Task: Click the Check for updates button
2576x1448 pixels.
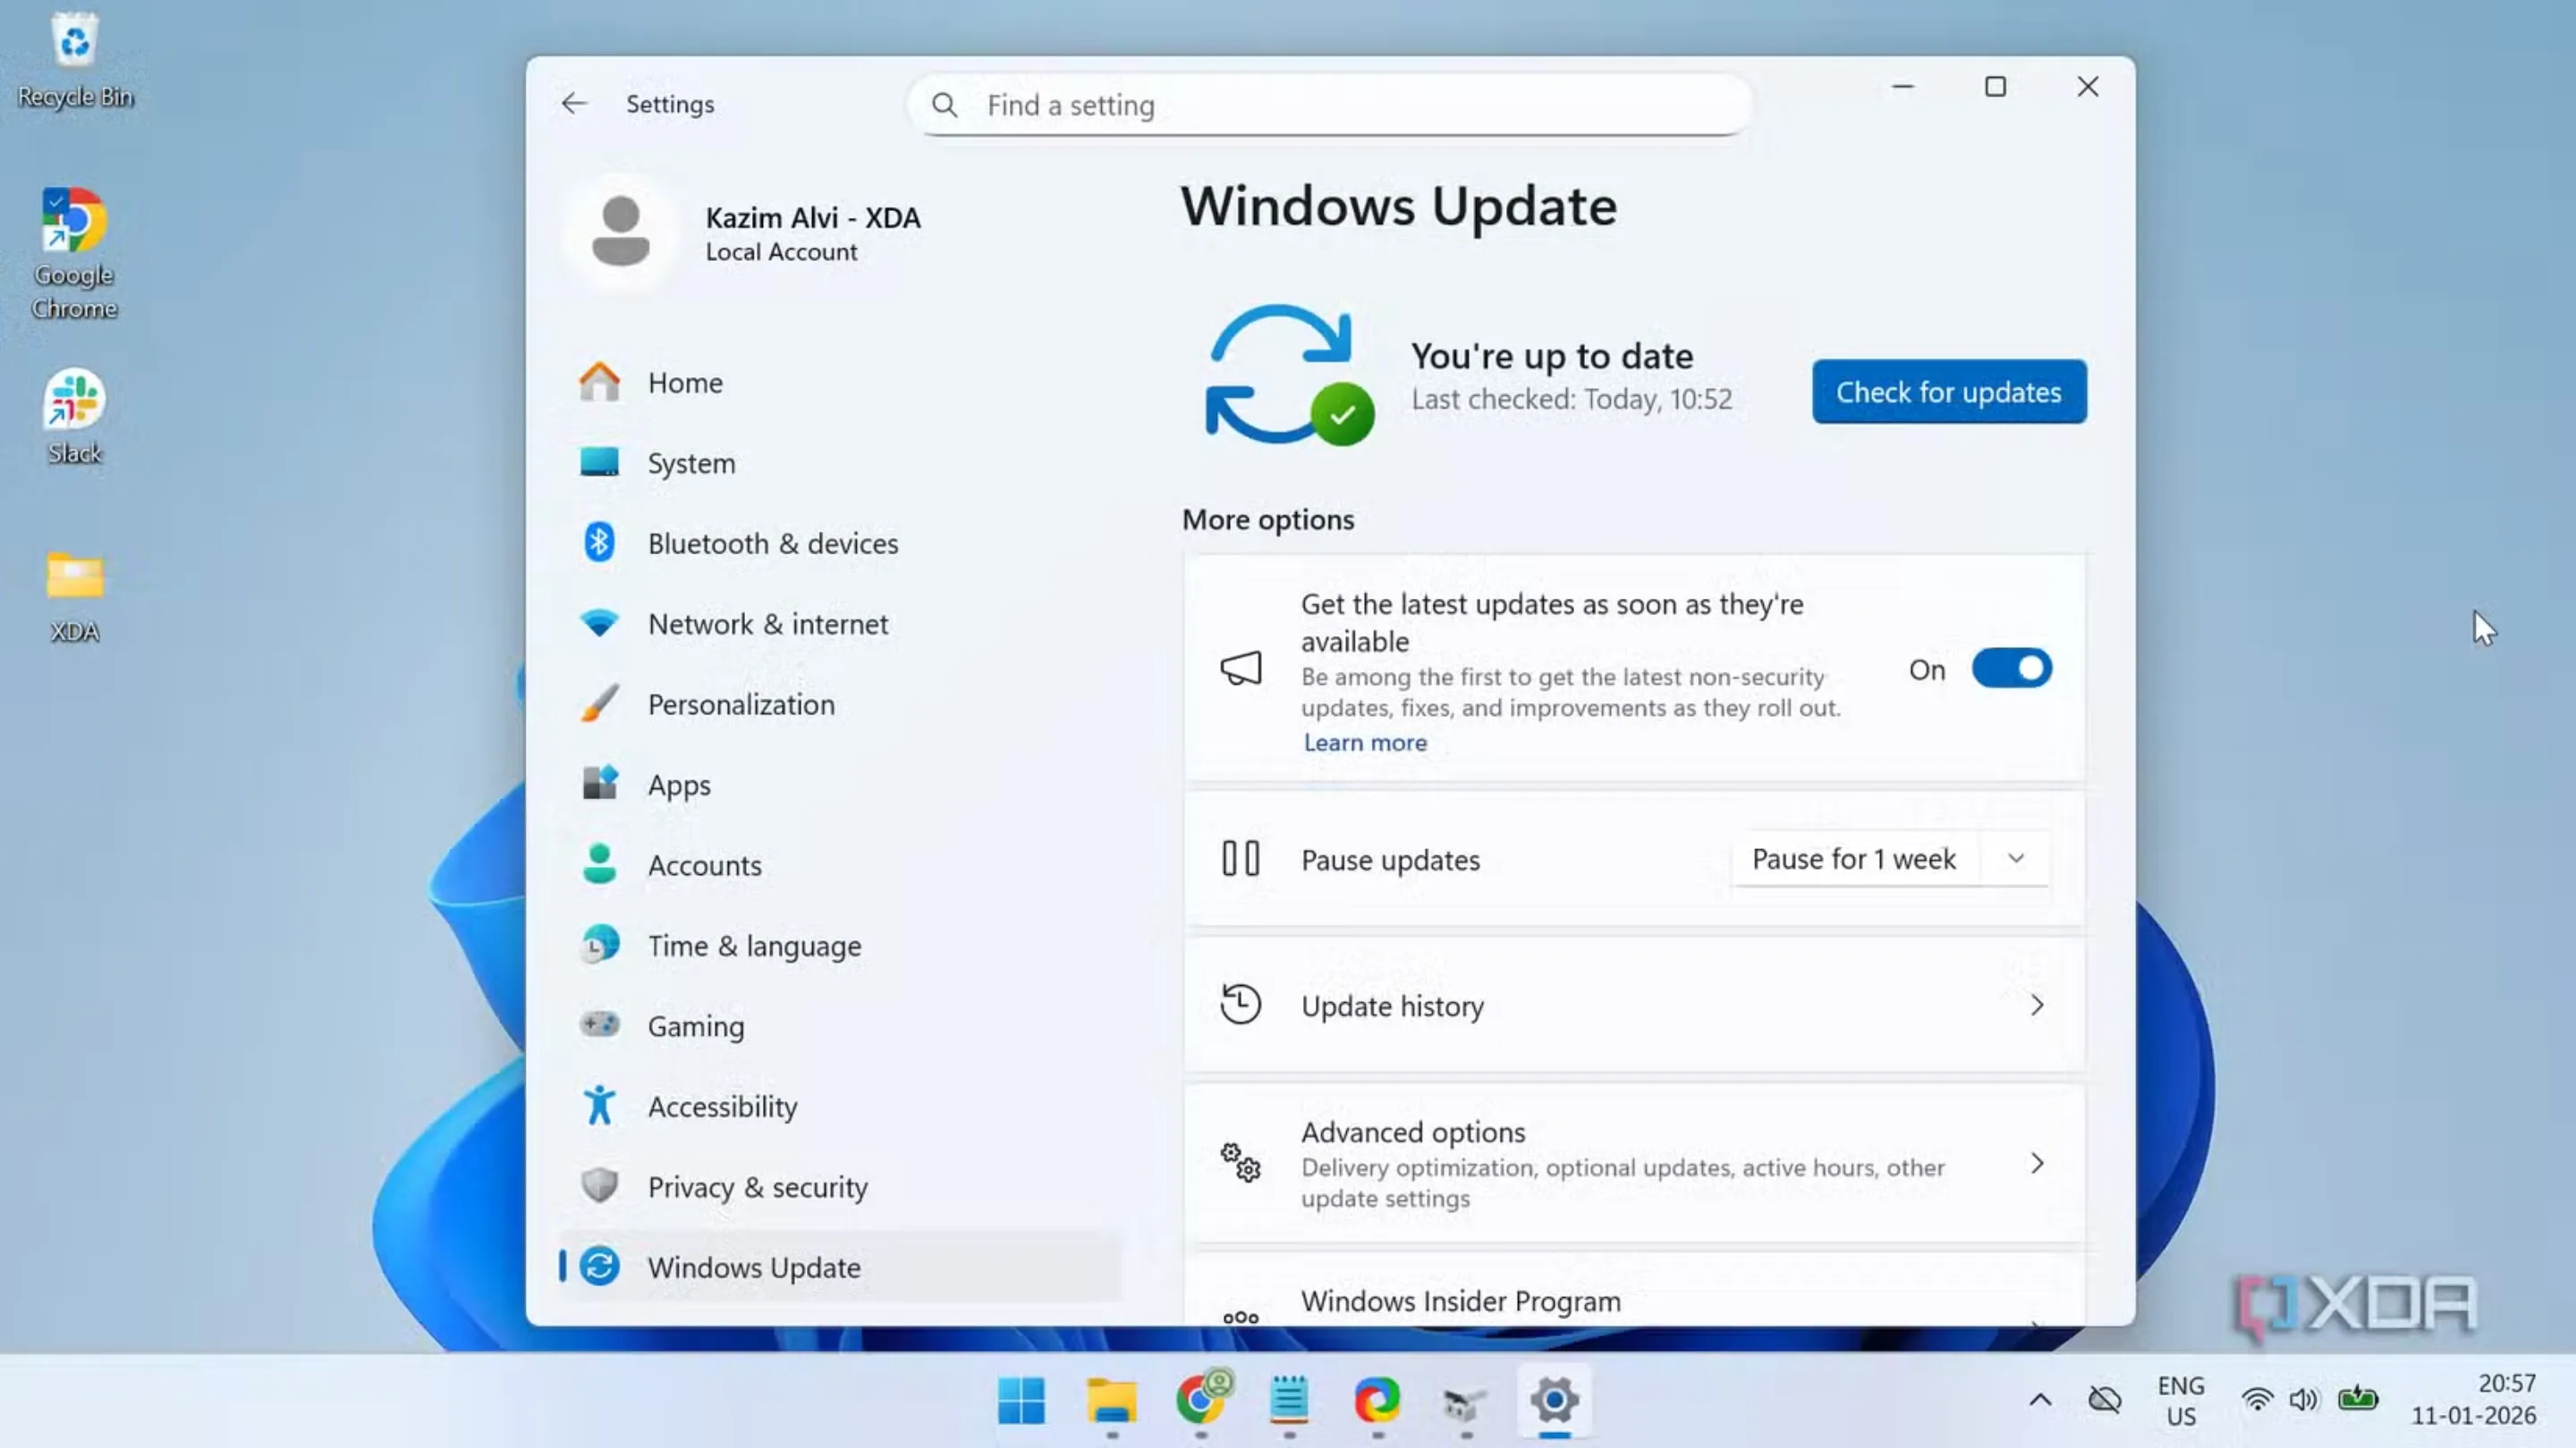Action: 1947,391
